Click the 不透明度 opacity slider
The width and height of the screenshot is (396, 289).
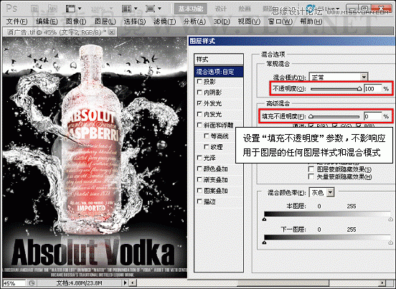point(336,89)
